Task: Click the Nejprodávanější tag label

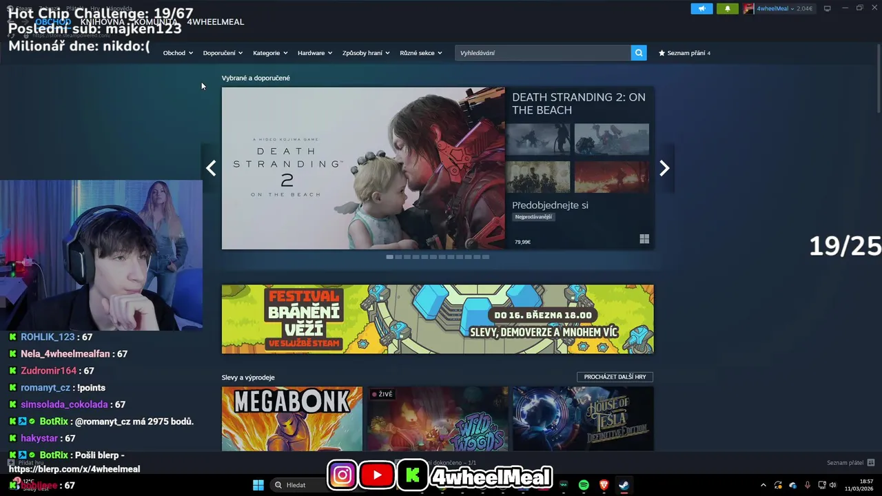Action: click(x=533, y=217)
